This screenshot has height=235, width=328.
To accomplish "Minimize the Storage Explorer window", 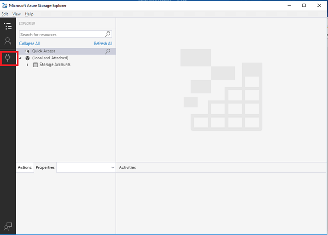I will [289, 5].
